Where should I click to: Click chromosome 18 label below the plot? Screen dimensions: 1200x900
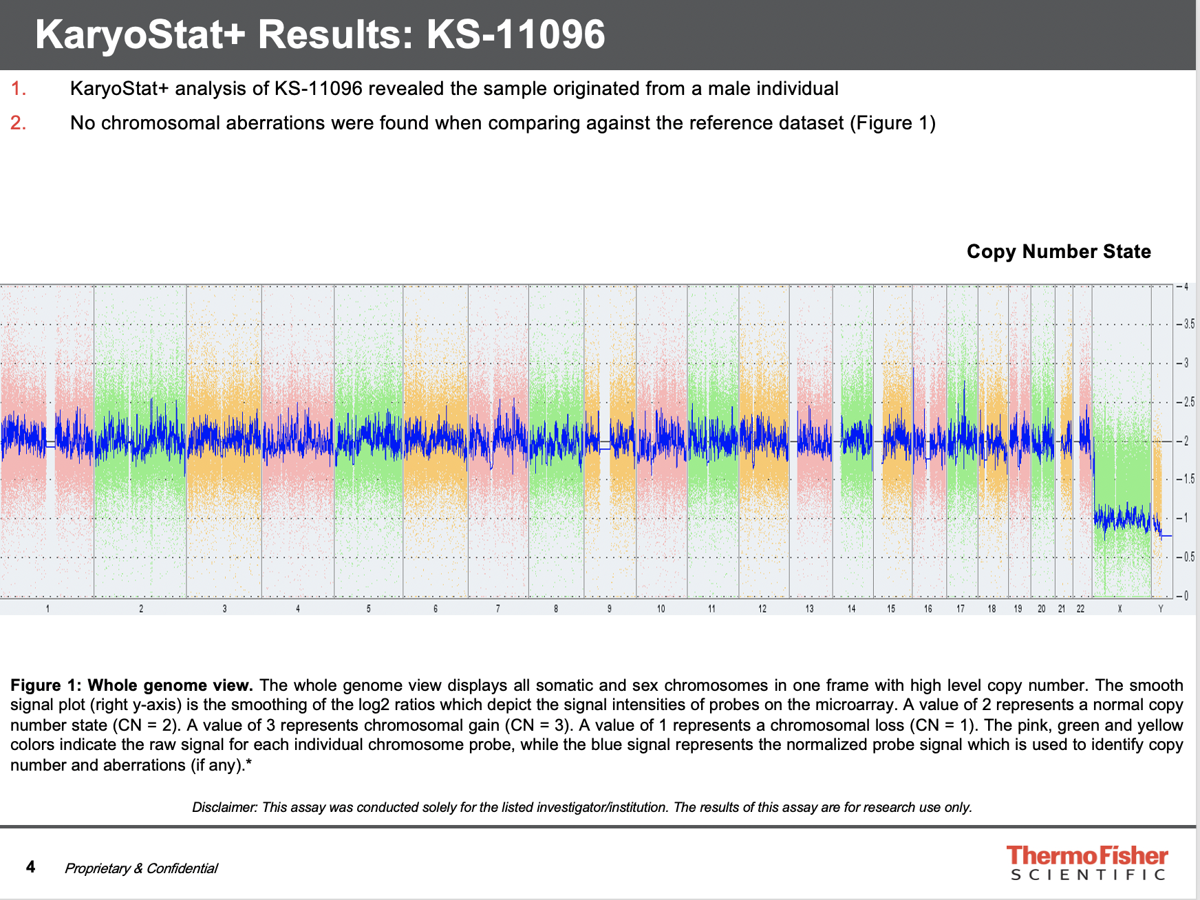(x=992, y=609)
